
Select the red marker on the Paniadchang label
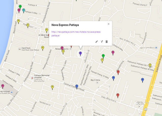tap(118, 73)
